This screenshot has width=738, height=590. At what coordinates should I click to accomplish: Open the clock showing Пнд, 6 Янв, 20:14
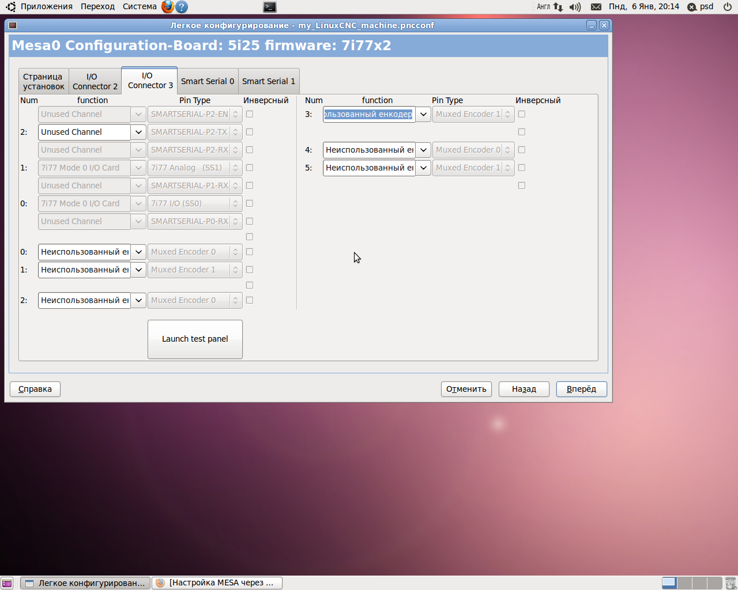(x=644, y=7)
